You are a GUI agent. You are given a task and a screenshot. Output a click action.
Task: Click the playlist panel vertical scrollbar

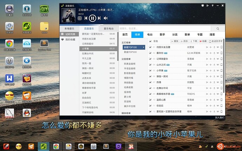pos(118,46)
